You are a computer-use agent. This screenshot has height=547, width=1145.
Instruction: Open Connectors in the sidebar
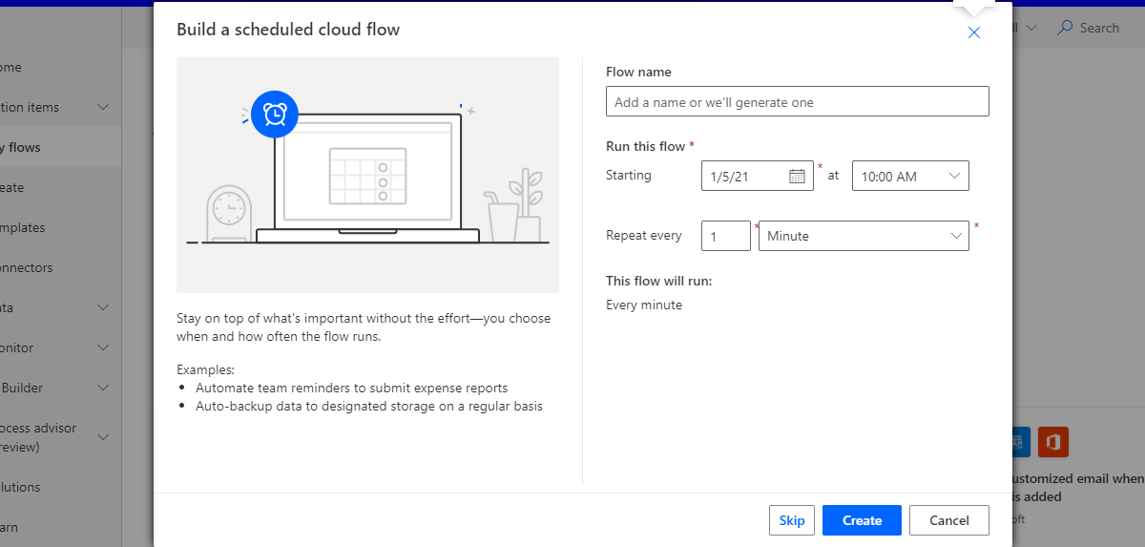click(27, 267)
